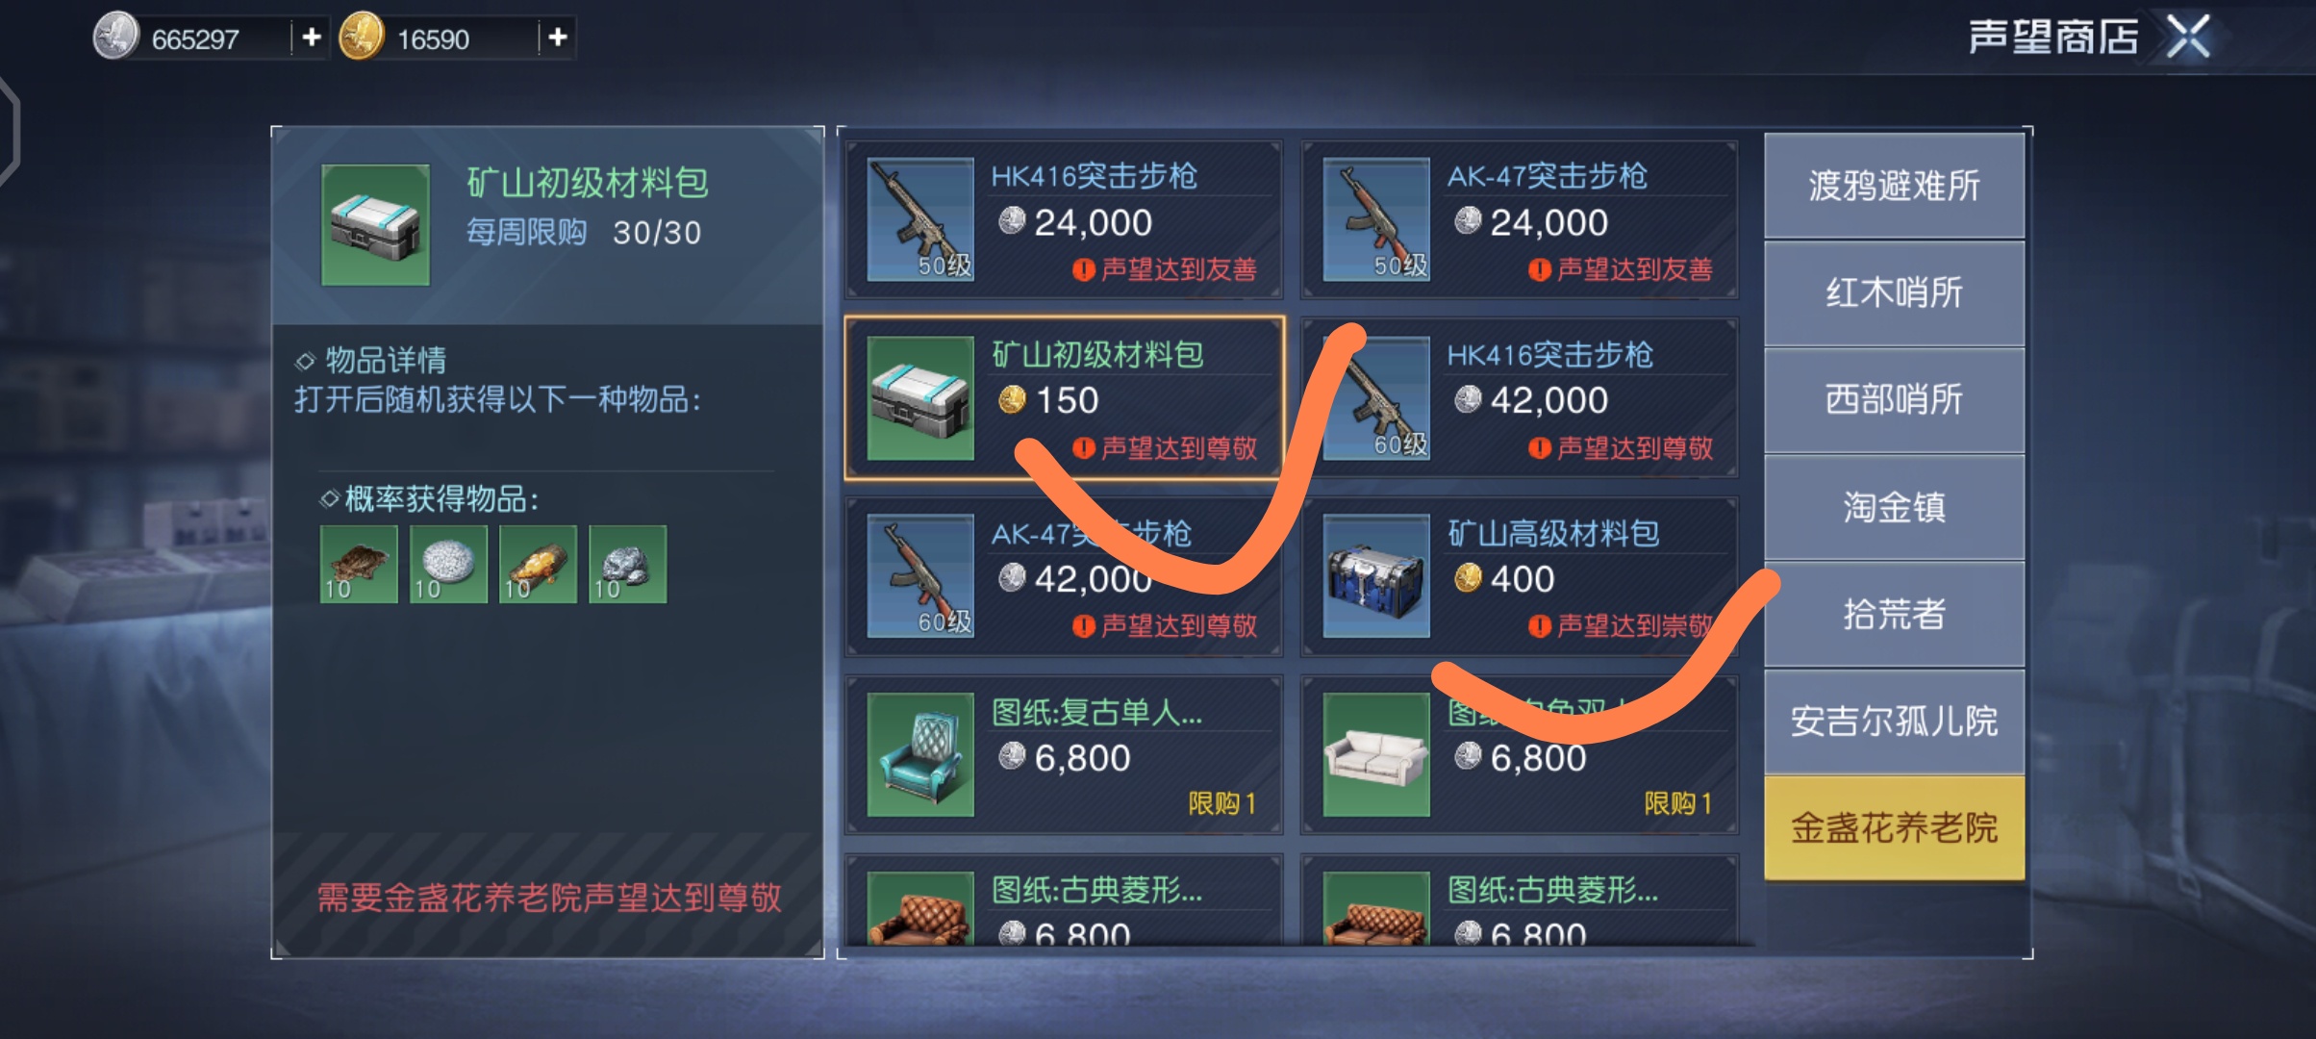Add silver coins with plus button
The height and width of the screenshot is (1039, 2316).
(311, 38)
